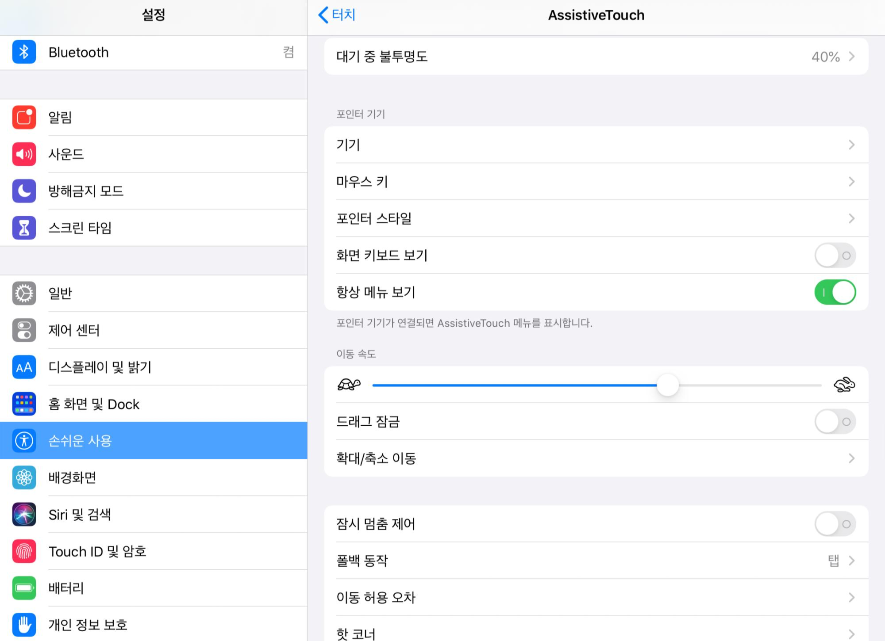This screenshot has height=641, width=885.
Task: Tap the 사운드 speaker icon
Action: [24, 154]
